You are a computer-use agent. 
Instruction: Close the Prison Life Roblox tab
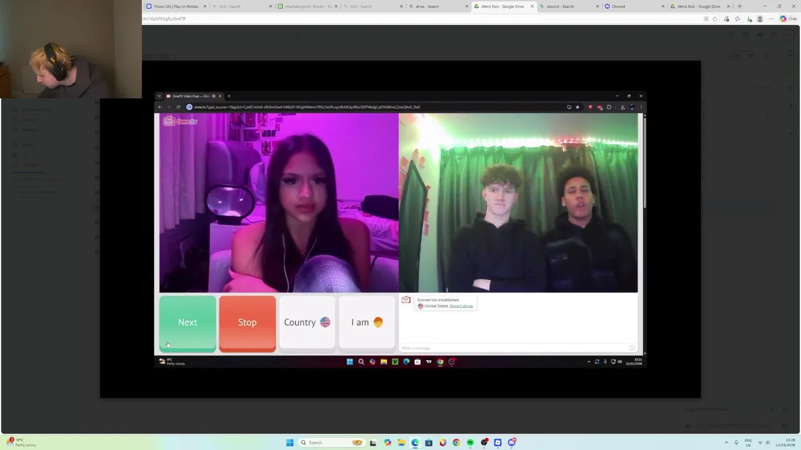(x=204, y=6)
